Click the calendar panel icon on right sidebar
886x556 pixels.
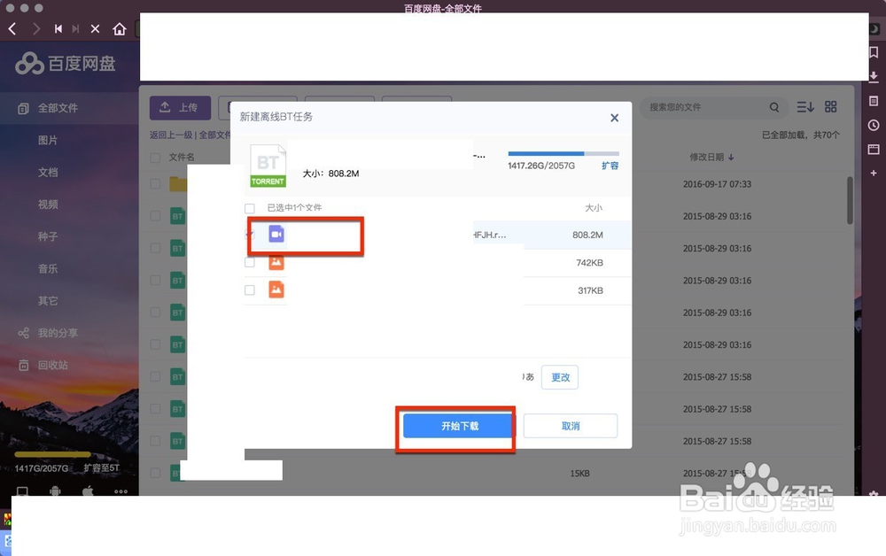coord(874,150)
